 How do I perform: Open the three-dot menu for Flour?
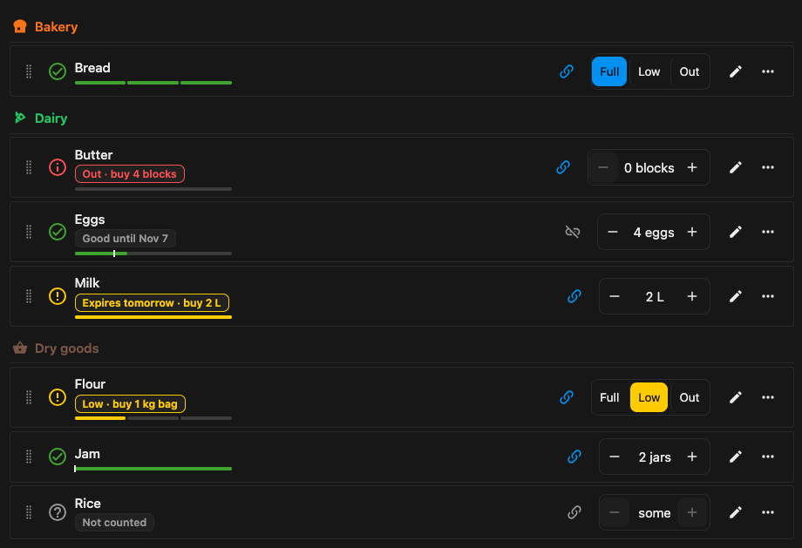point(768,397)
